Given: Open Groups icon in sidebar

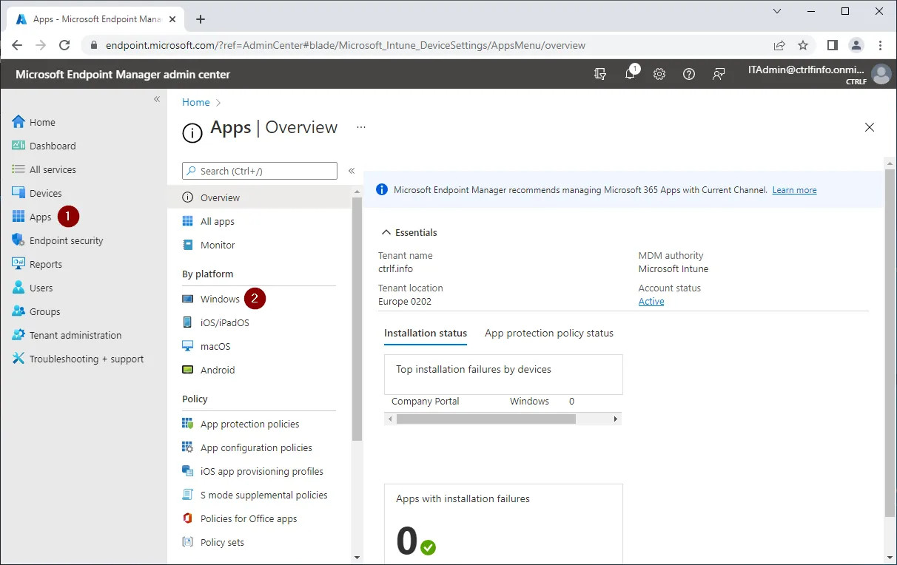Looking at the screenshot, I should pyautogui.click(x=19, y=311).
